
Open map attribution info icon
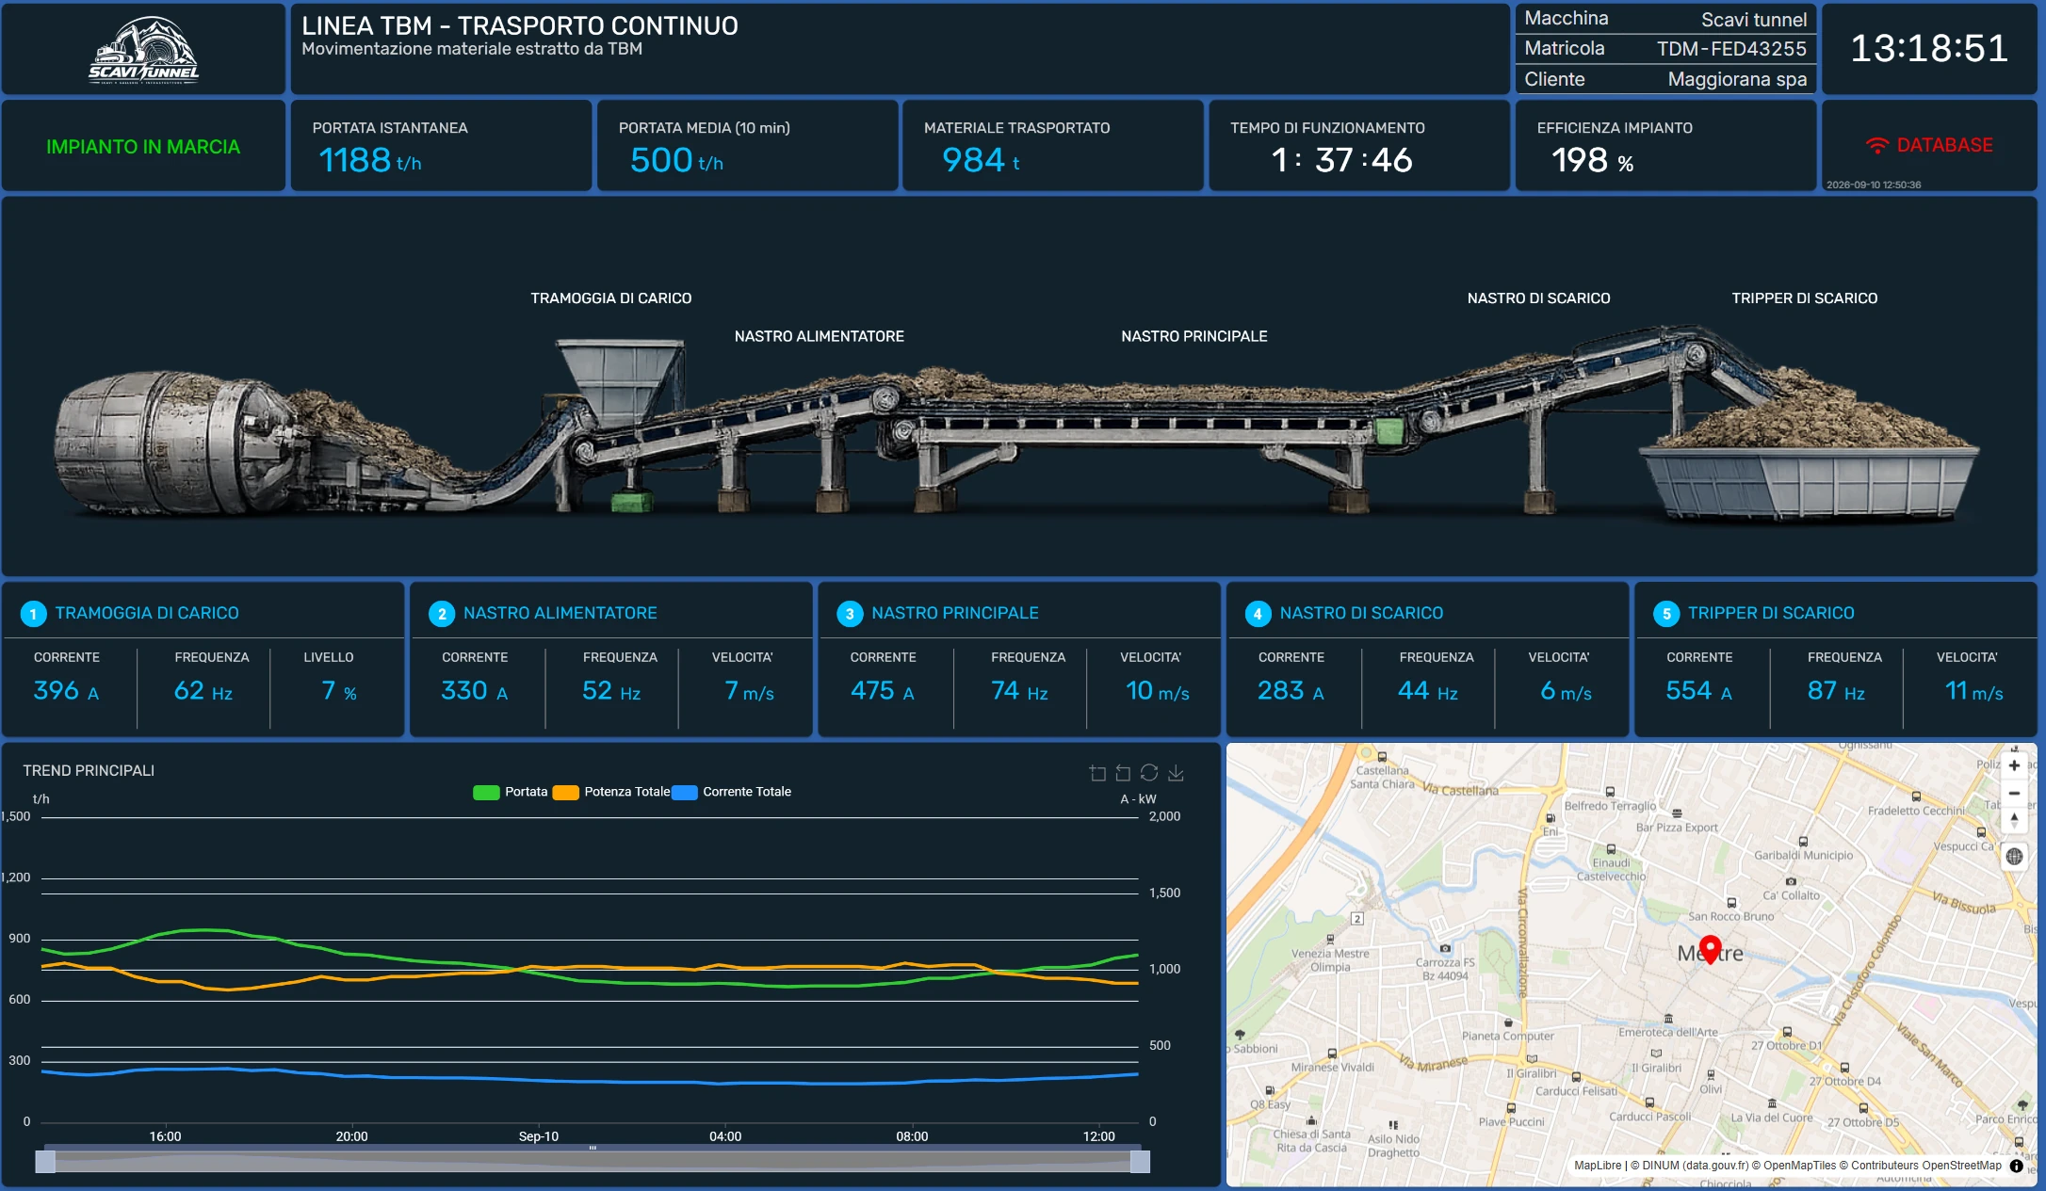(x=2017, y=1166)
